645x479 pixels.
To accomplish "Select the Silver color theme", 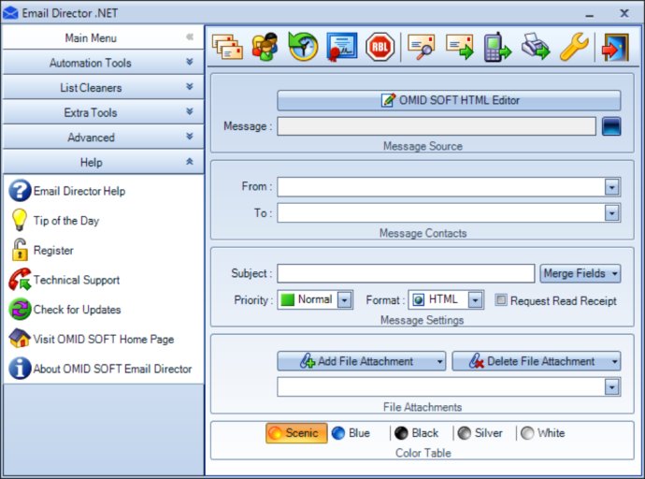I will click(480, 433).
